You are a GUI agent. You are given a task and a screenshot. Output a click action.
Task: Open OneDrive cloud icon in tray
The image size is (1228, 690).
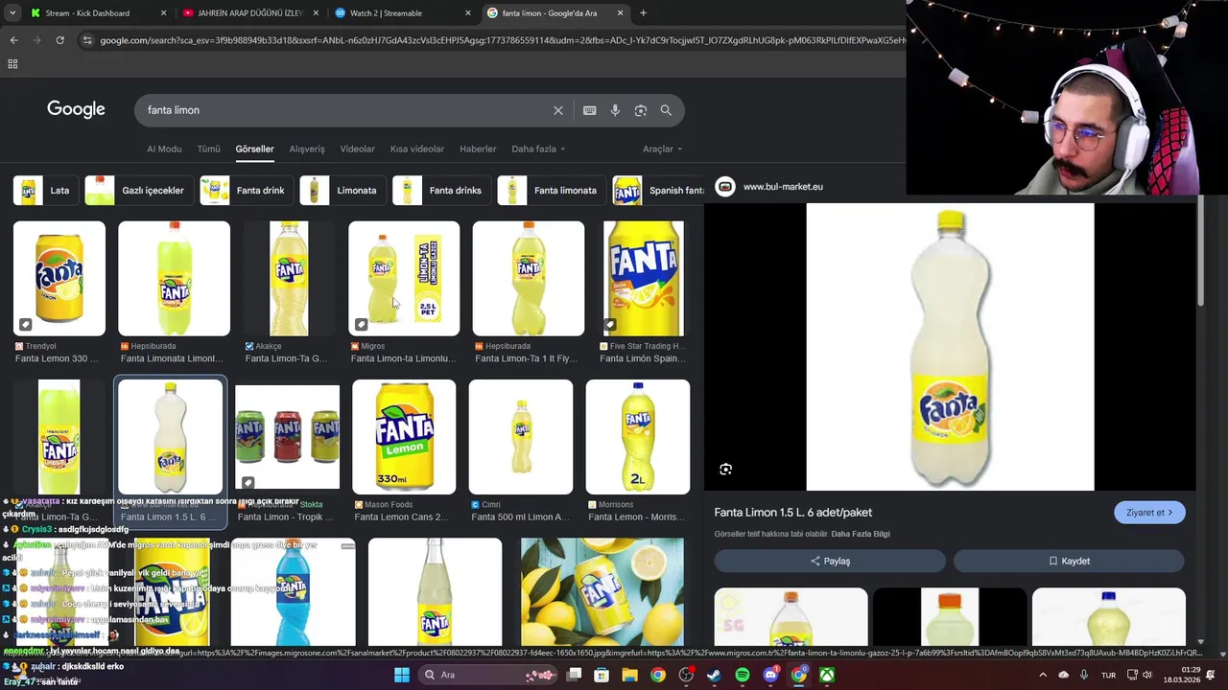coord(1063,675)
